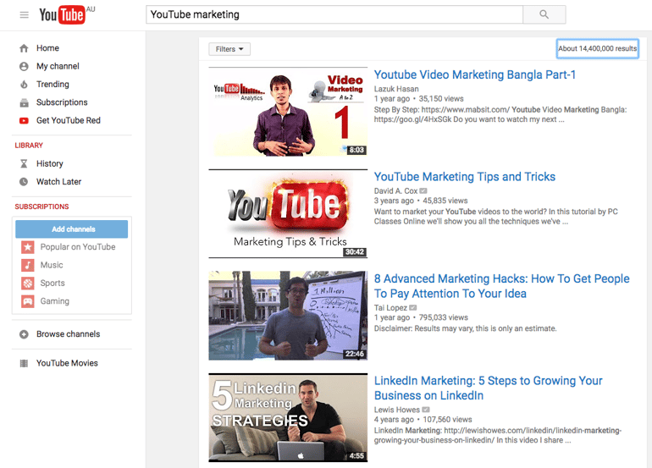Click the Get YouTube Red icon
Image resolution: width=652 pixels, height=468 pixels.
tap(24, 120)
